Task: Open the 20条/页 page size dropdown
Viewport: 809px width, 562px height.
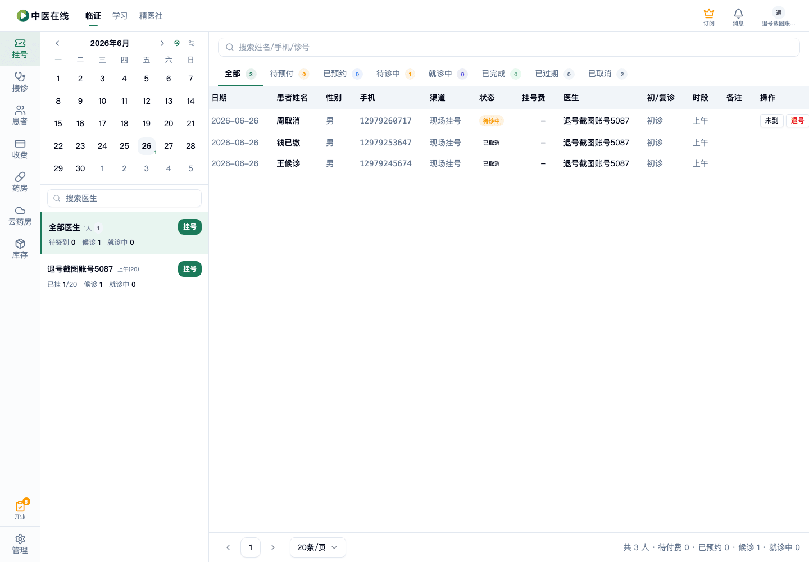Action: [x=318, y=547]
